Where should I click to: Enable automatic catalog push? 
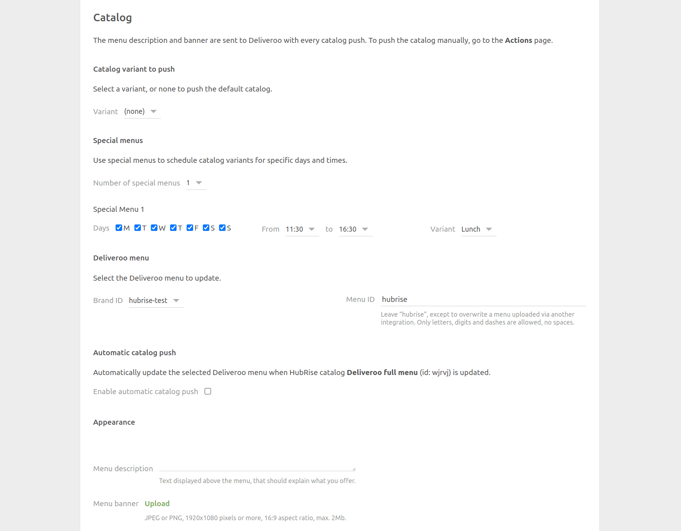(x=208, y=391)
